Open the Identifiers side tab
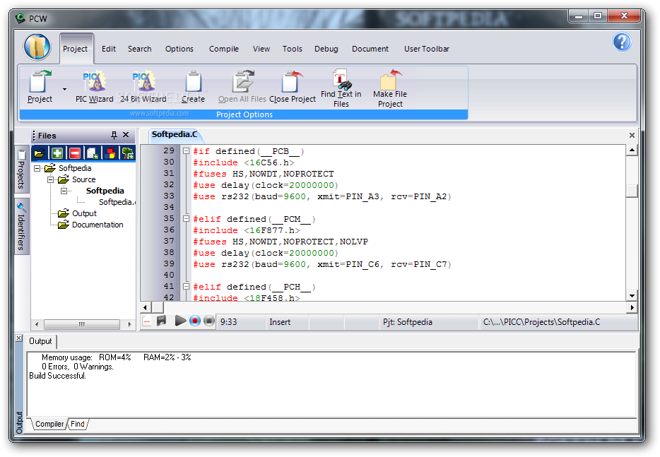The image size is (660, 457). point(21,227)
